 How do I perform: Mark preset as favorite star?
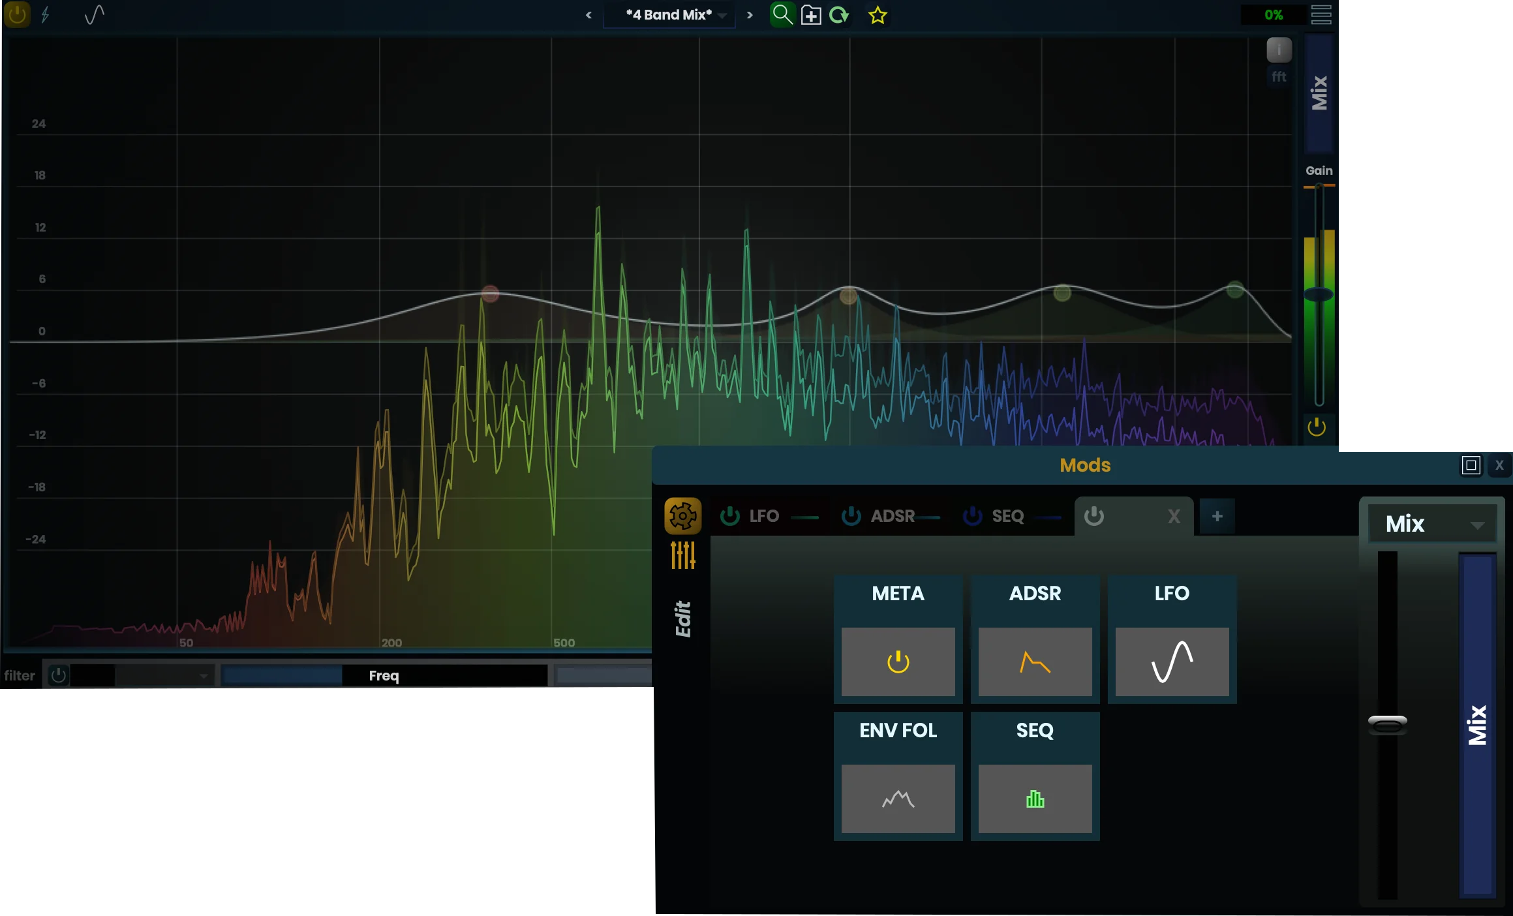(878, 15)
